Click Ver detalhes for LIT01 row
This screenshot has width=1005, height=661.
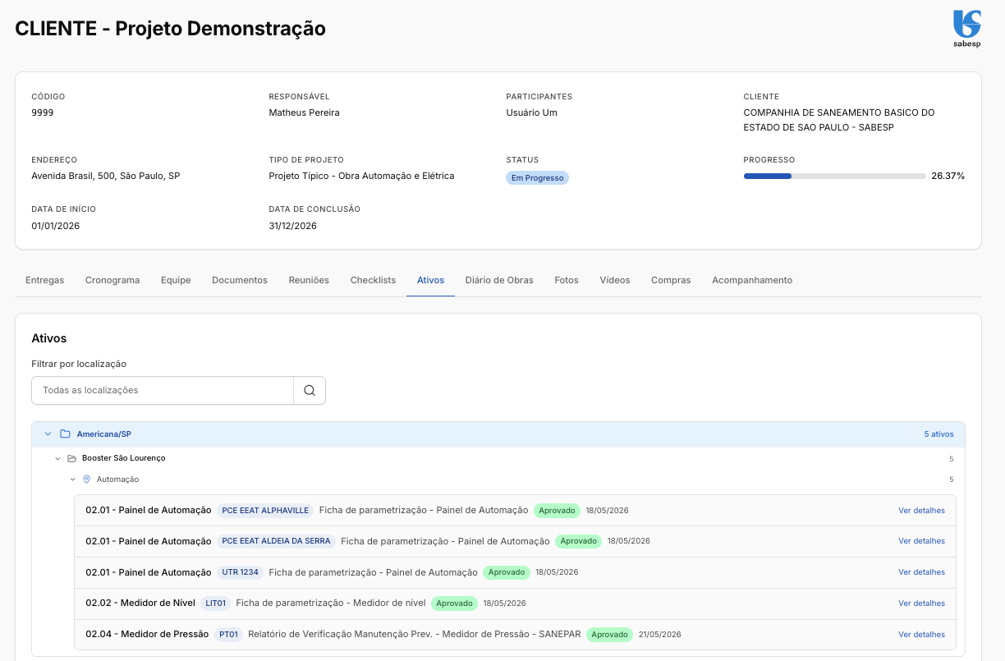[x=921, y=604]
